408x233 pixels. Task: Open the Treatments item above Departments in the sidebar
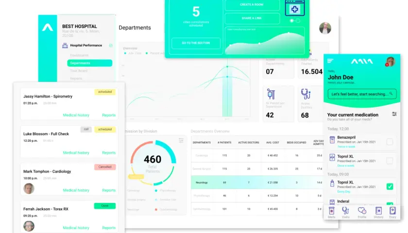(79, 55)
